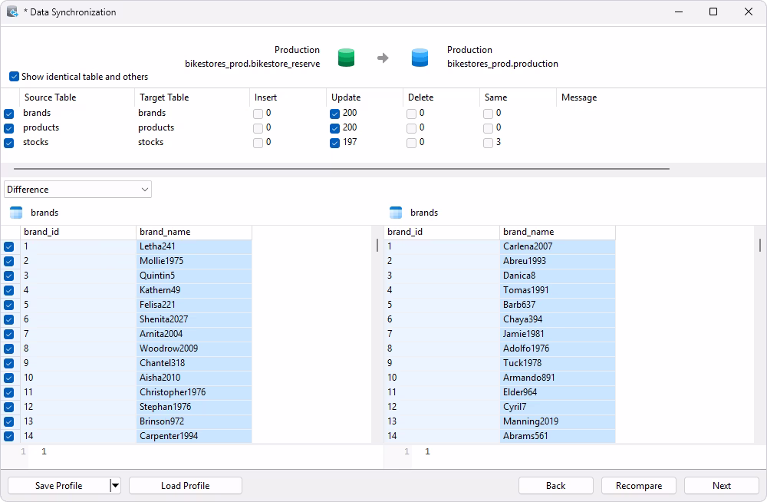Image resolution: width=767 pixels, height=502 pixels.
Task: Click the Same column header
Action: point(518,97)
